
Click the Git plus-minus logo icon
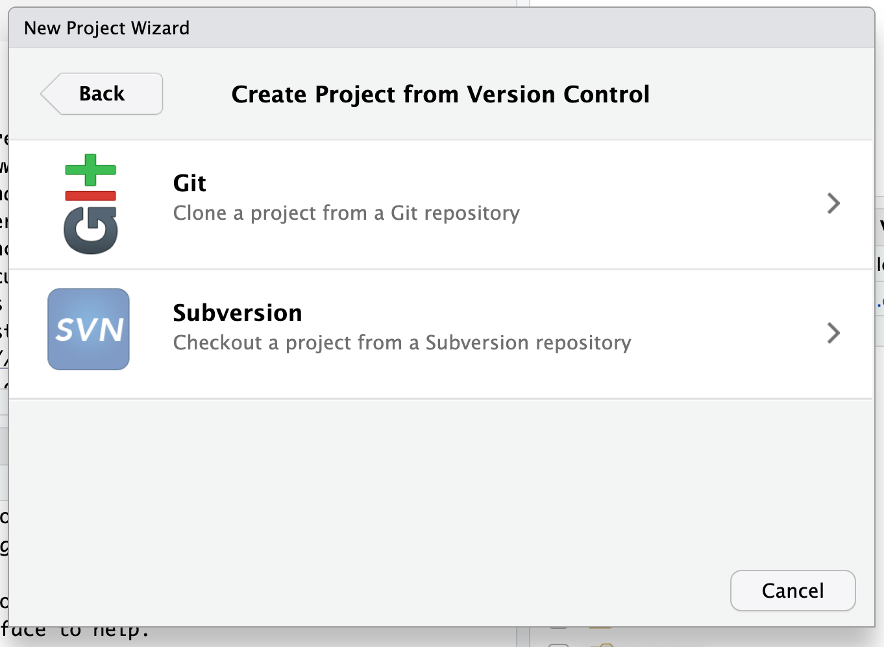(x=91, y=204)
